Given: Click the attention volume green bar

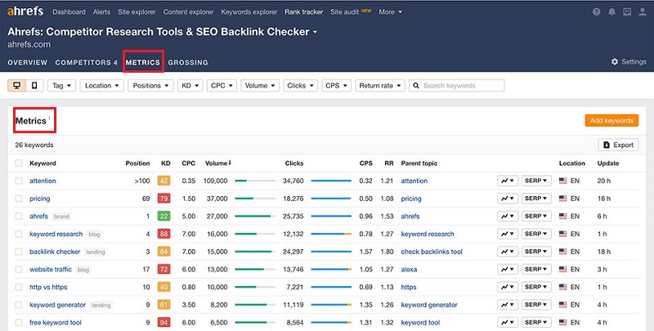Looking at the screenshot, I should pyautogui.click(x=240, y=181).
